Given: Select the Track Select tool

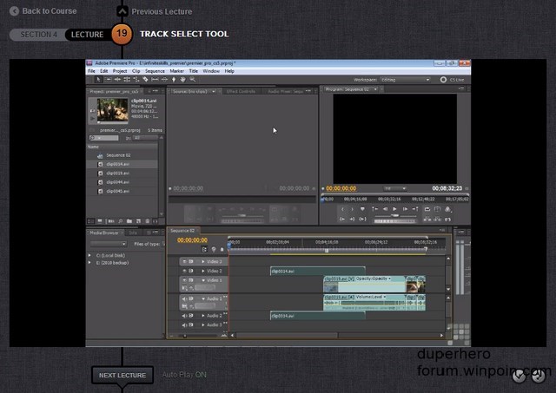Looking at the screenshot, I should (108, 80).
